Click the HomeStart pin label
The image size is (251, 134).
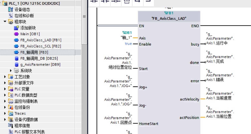point(149,124)
